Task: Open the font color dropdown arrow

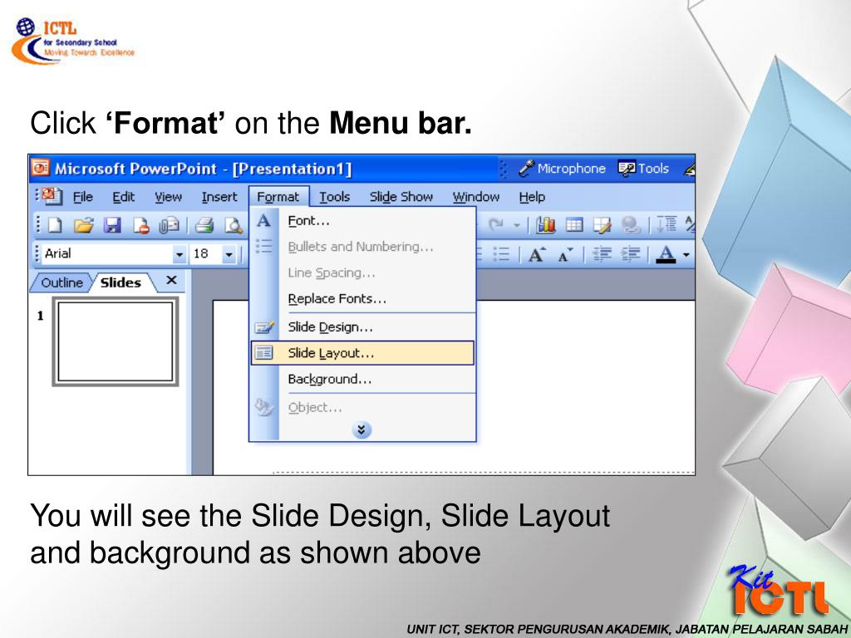Action: (686, 254)
